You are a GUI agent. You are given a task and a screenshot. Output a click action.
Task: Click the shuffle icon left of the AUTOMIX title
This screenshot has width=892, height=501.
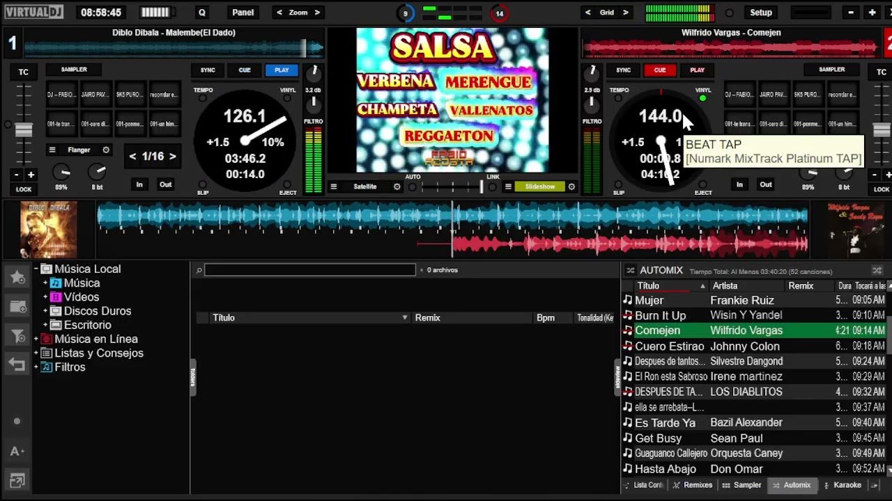click(x=631, y=270)
